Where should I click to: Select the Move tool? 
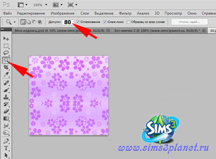click(6, 38)
